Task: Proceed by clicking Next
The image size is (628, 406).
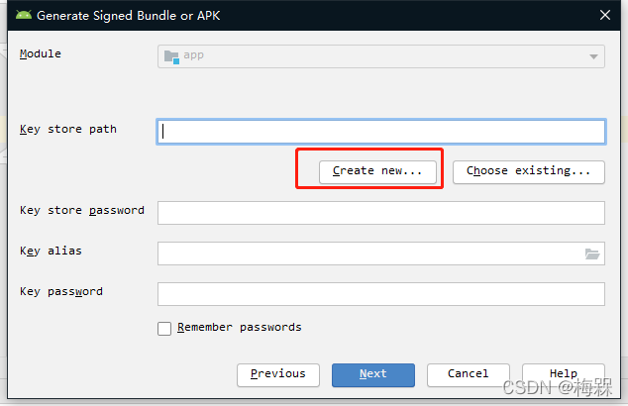Action: click(372, 374)
